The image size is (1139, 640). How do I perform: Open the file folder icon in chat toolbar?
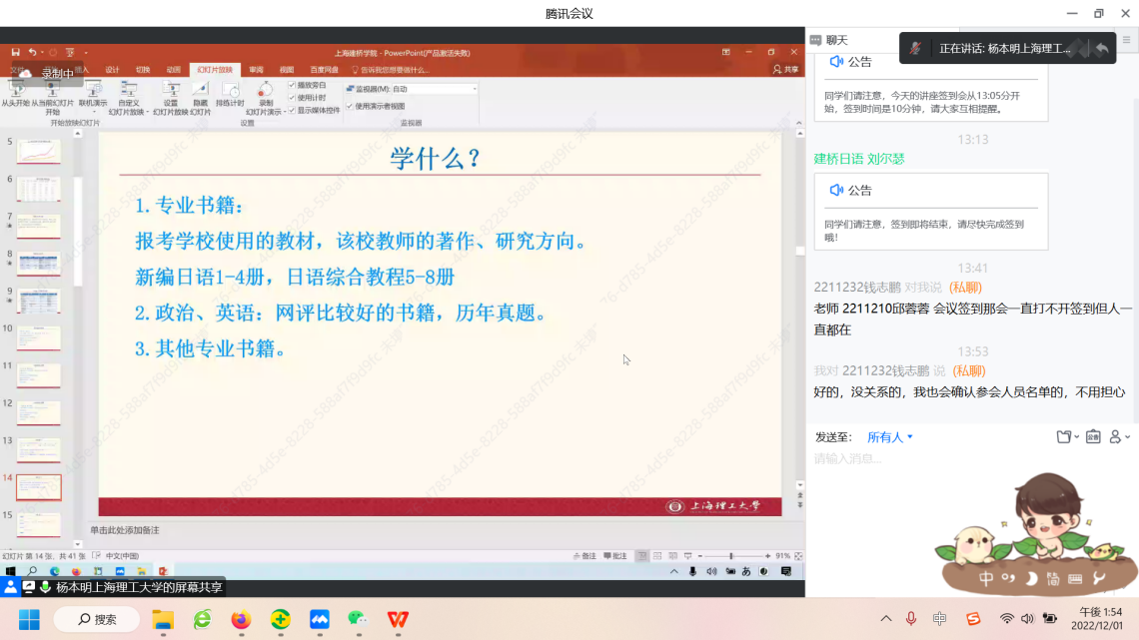(x=1064, y=437)
